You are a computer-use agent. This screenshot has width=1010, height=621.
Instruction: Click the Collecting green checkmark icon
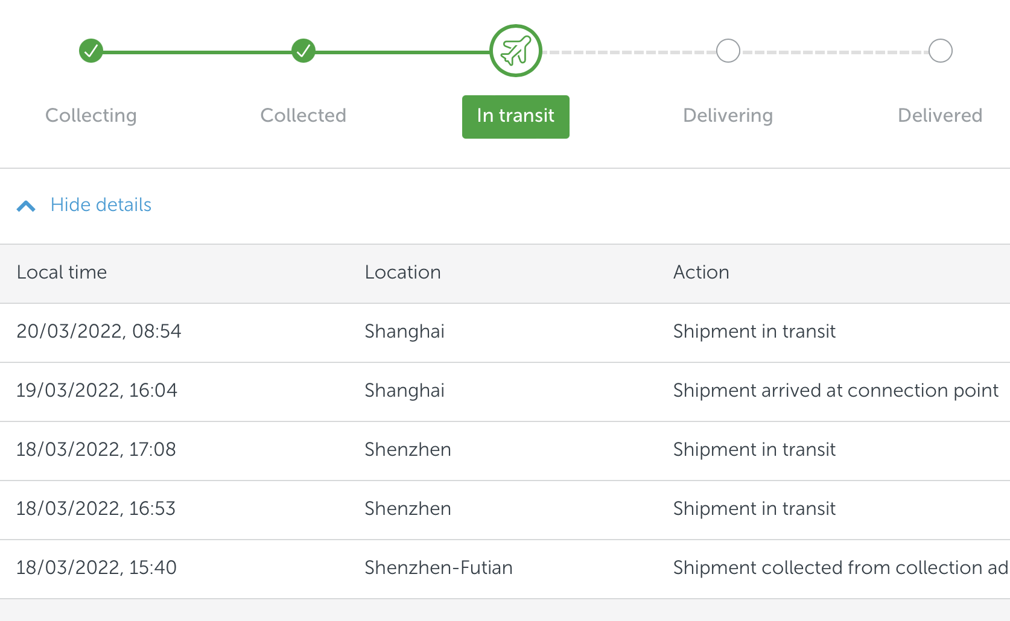pyautogui.click(x=91, y=51)
